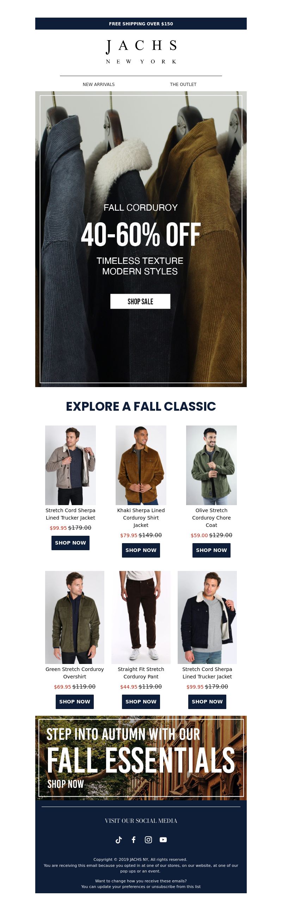Viewport: 282px width, 907px height.
Task: Open the YouTube social icon
Action: point(163,840)
